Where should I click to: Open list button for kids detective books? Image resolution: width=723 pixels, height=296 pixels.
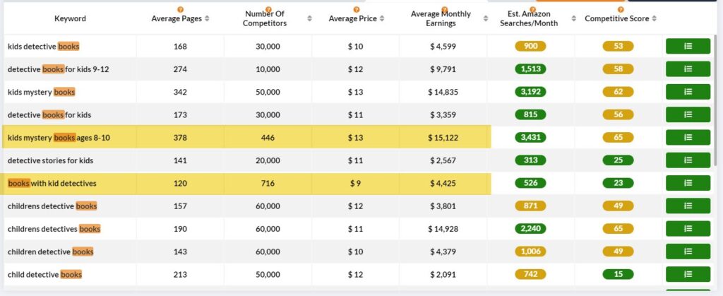688,46
